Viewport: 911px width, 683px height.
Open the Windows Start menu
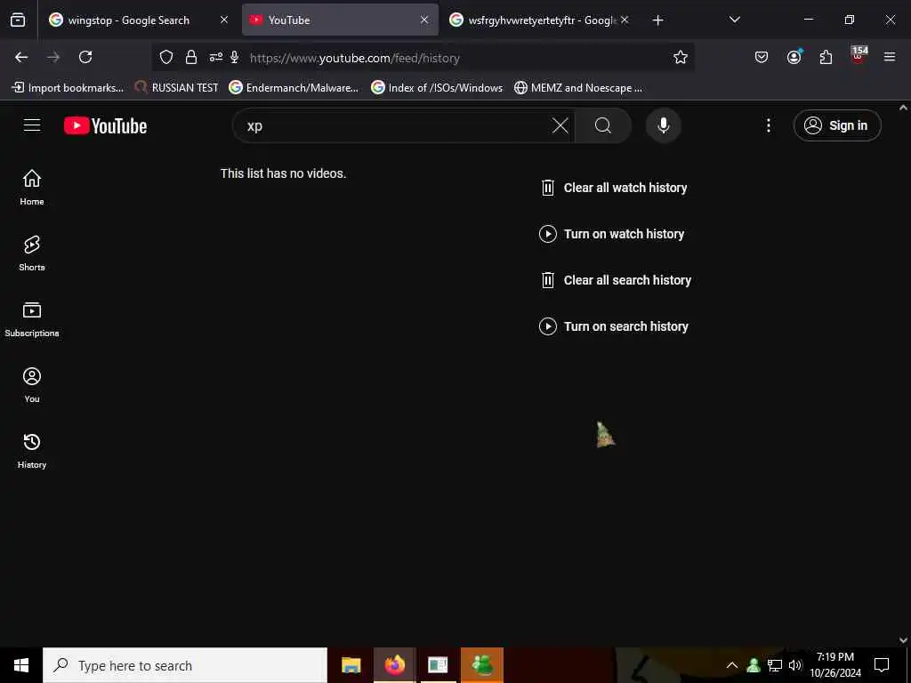click(x=21, y=665)
